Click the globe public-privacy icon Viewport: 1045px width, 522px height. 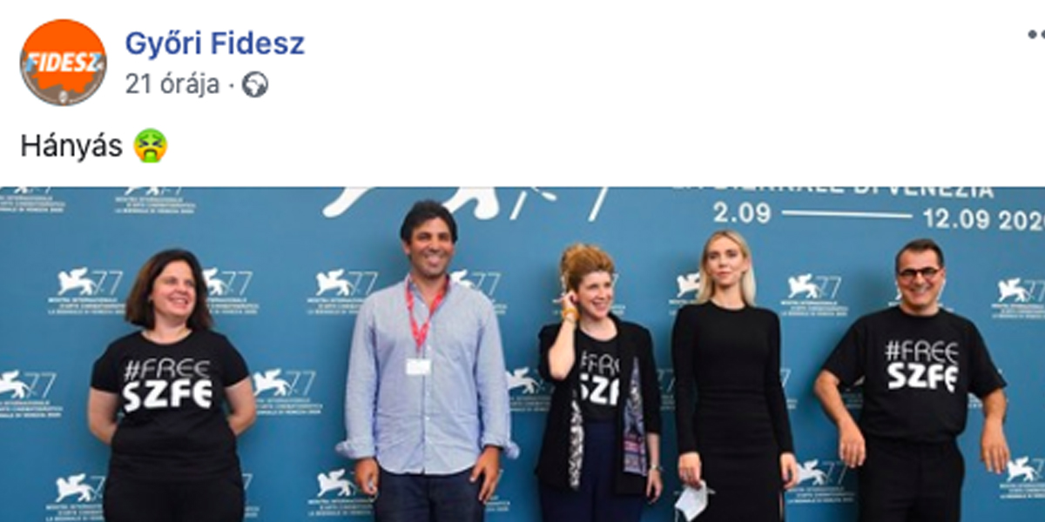coord(255,84)
